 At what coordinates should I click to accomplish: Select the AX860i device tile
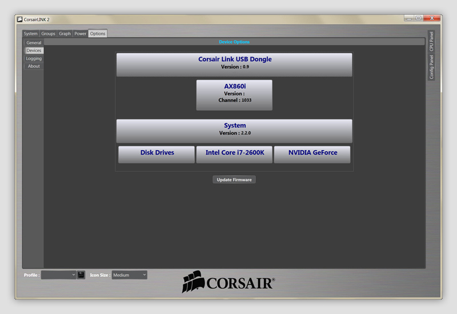[234, 95]
